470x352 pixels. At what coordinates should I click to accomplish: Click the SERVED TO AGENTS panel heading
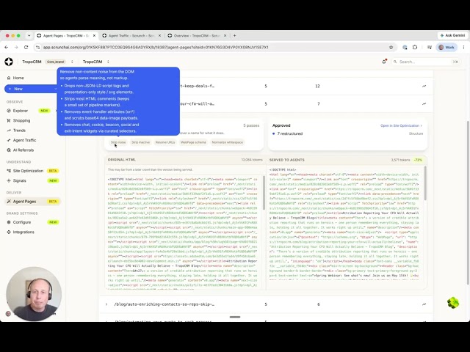click(287, 160)
